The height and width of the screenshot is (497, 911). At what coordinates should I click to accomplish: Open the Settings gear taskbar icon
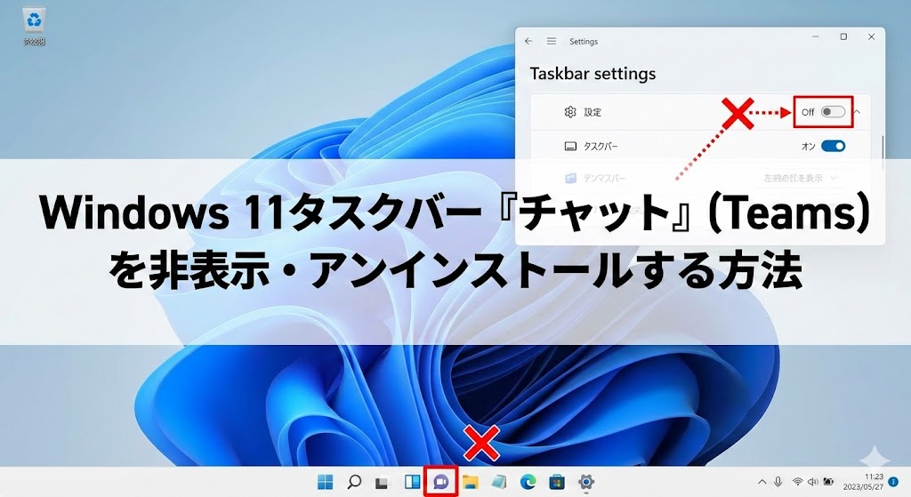click(586, 482)
